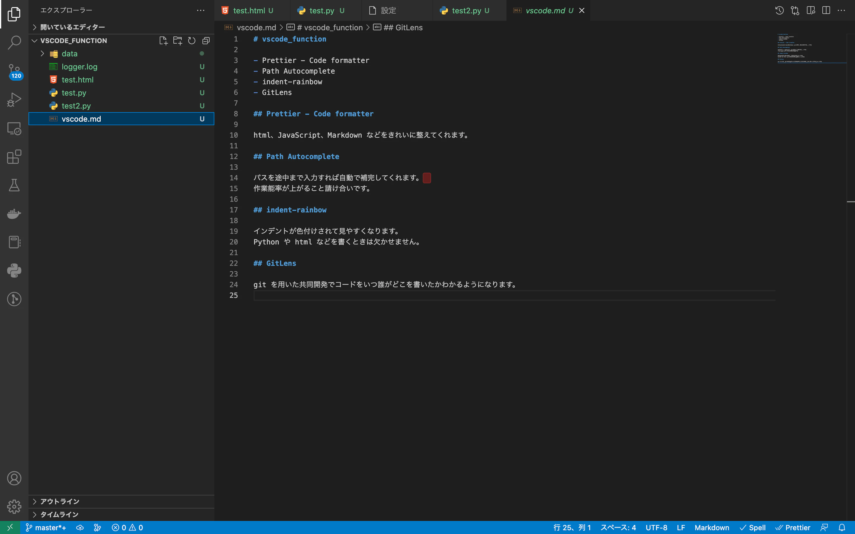Screen dimensions: 855x534
Task: Collapse all folders in Explorer
Action: pos(206,41)
